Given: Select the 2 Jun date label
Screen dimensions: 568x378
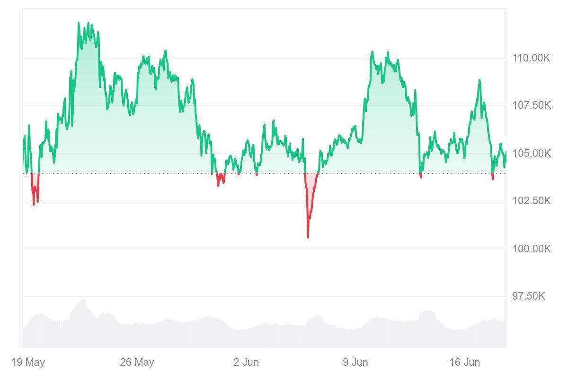Looking at the screenshot, I should click(x=246, y=362).
